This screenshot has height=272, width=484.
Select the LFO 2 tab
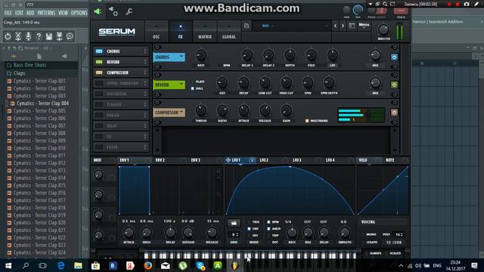click(x=264, y=160)
